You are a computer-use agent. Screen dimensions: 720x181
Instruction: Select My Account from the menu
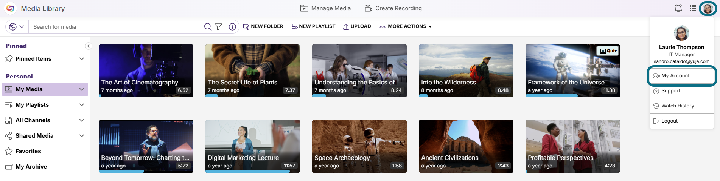[x=682, y=76]
